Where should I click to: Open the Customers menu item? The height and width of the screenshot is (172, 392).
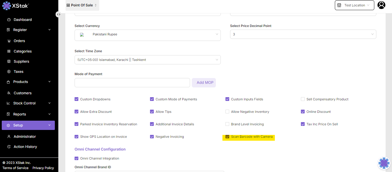click(23, 93)
